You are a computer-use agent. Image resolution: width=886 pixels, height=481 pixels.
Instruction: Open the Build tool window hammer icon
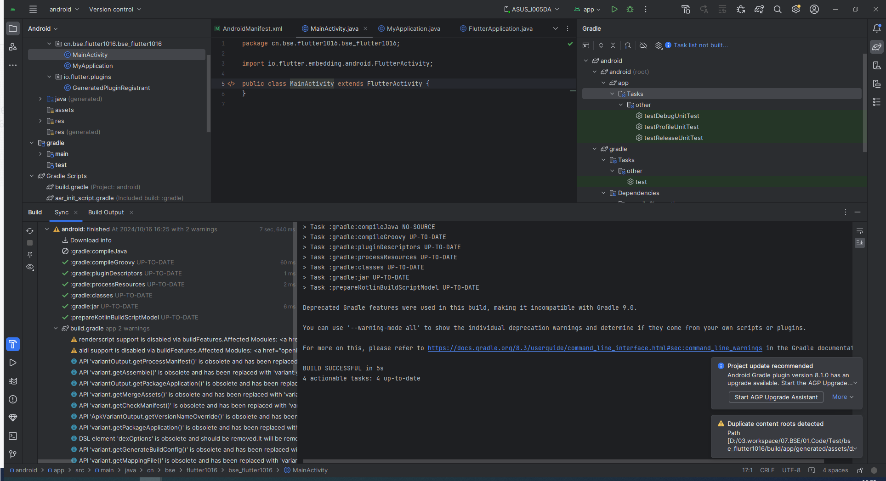tap(13, 344)
